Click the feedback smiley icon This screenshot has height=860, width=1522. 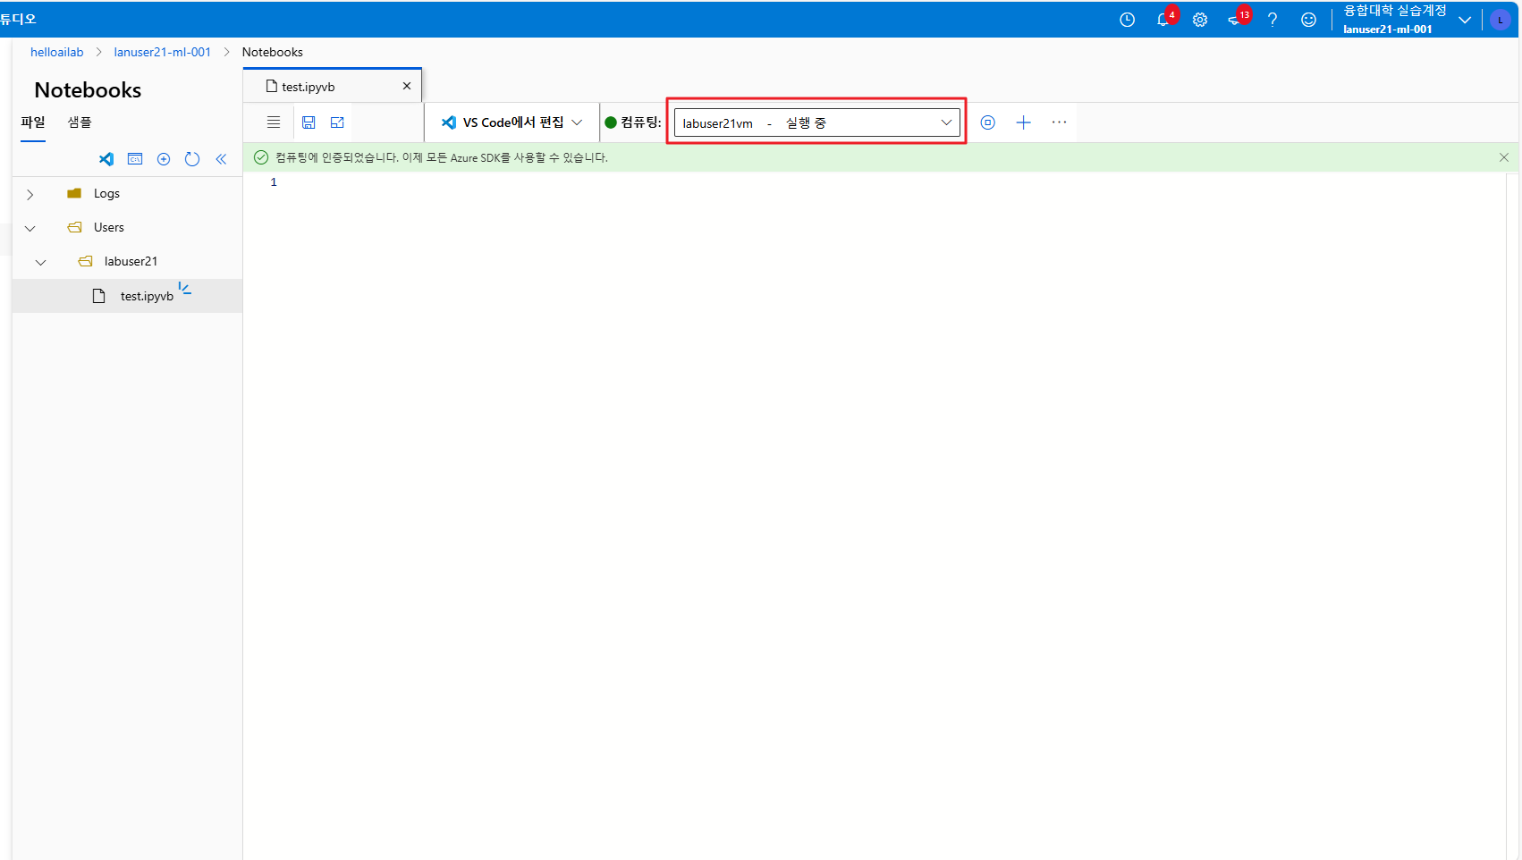[x=1308, y=20]
